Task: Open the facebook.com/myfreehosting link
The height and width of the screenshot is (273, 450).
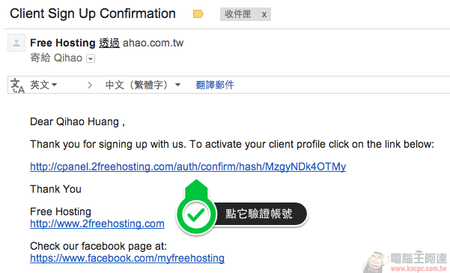Action: (127, 258)
